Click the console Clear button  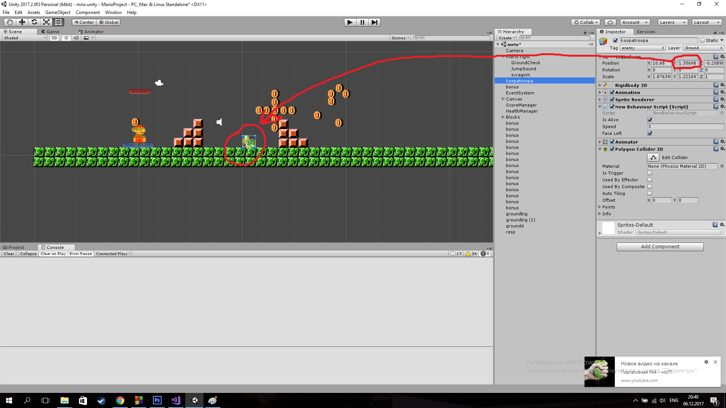coord(9,254)
